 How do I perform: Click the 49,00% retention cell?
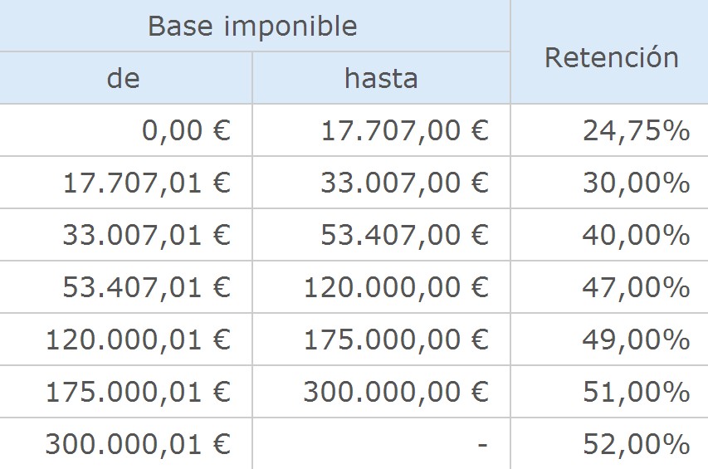(x=636, y=340)
